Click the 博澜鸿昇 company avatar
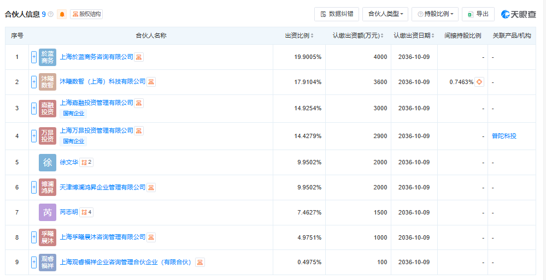The width and height of the screenshot is (546, 280). [x=48, y=187]
